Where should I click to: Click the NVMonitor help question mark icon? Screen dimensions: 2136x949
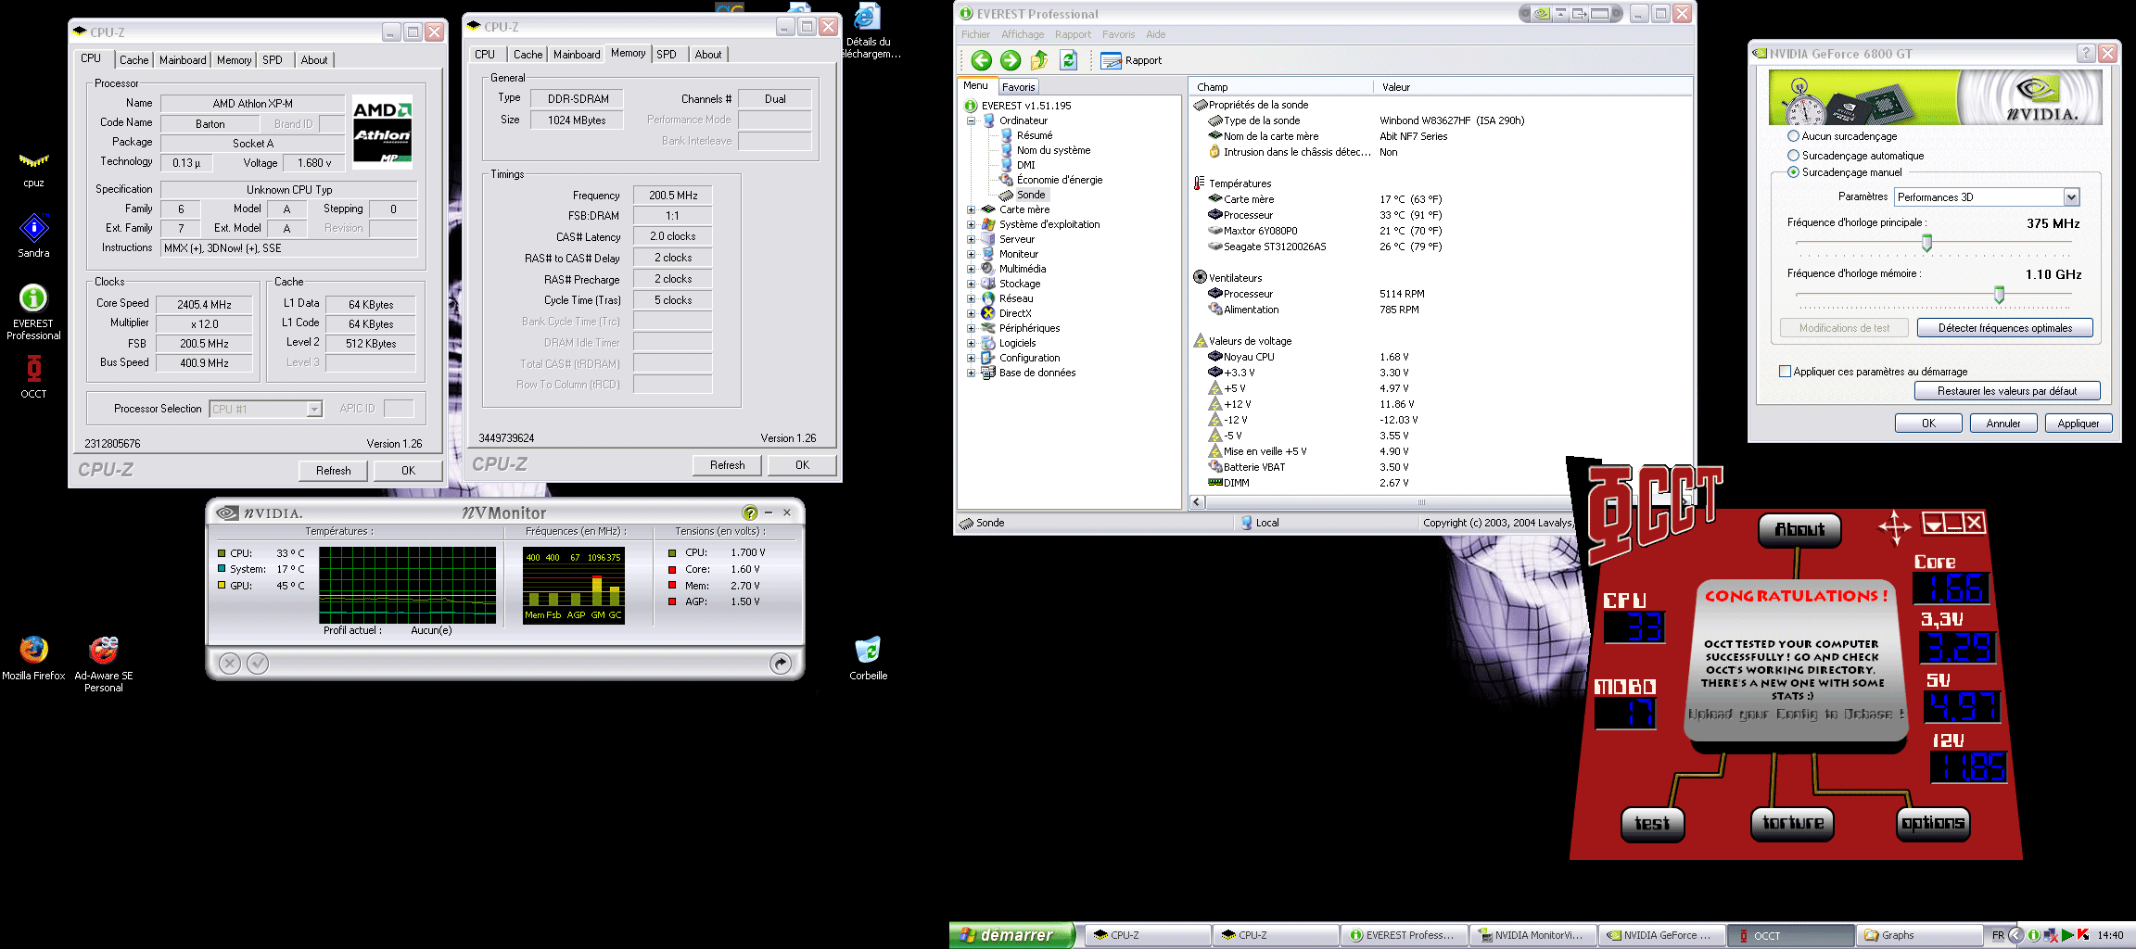coord(750,512)
